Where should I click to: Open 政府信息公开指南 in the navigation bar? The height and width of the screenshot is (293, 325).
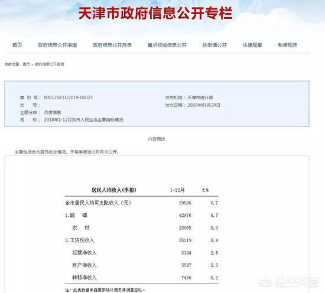[x=57, y=45]
